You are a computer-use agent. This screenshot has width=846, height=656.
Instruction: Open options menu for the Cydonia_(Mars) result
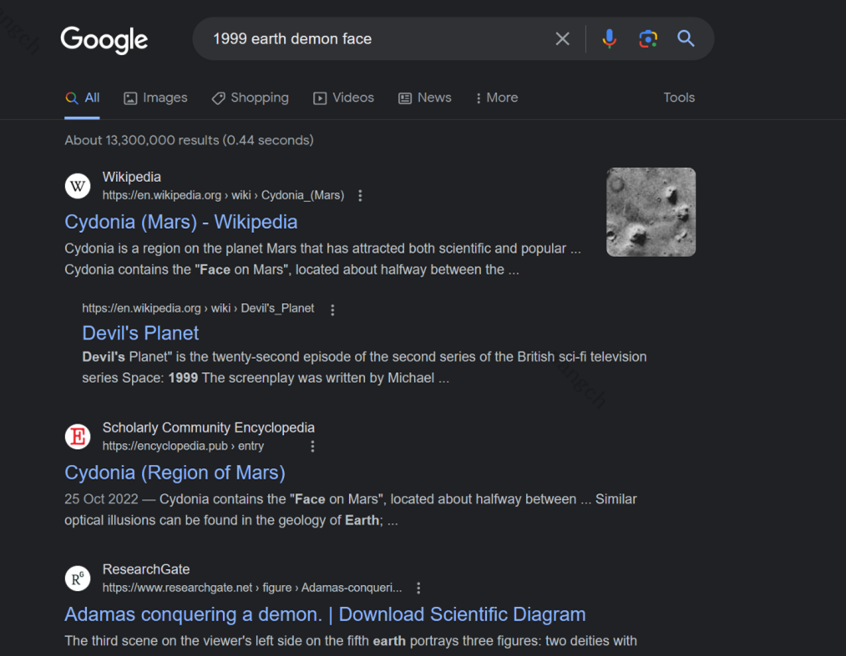click(x=361, y=195)
